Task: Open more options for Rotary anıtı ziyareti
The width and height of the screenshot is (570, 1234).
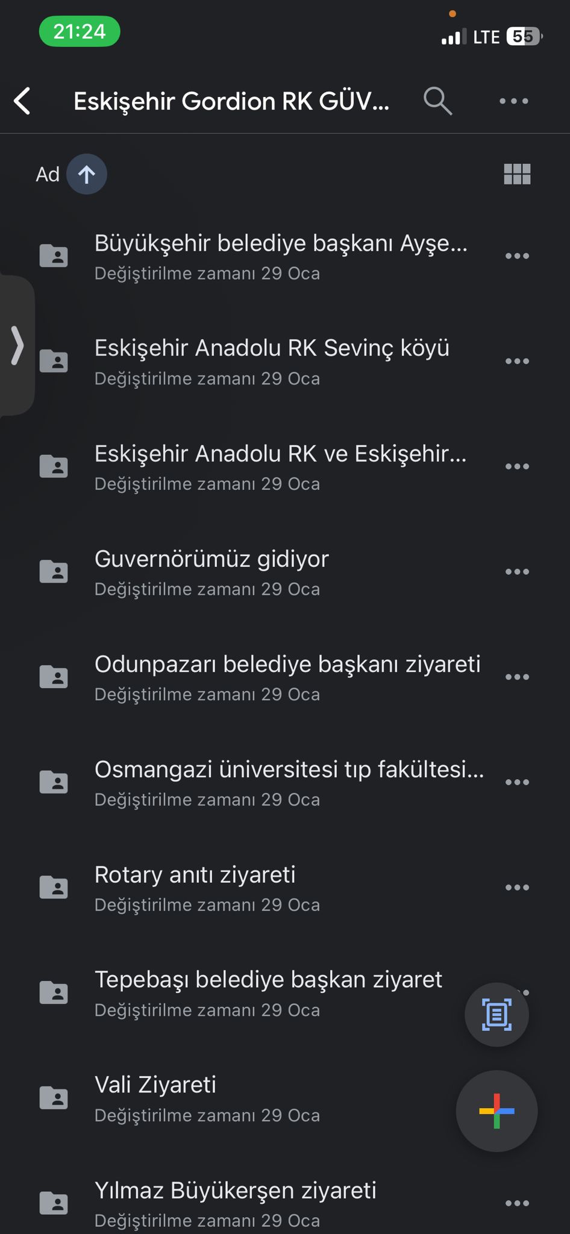Action: tap(517, 888)
